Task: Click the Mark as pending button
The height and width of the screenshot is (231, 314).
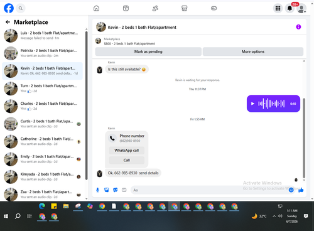Action: (148, 51)
